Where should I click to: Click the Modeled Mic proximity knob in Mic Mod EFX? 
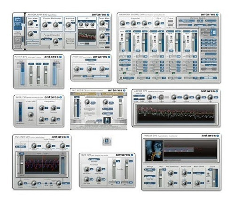coord(105,102)
